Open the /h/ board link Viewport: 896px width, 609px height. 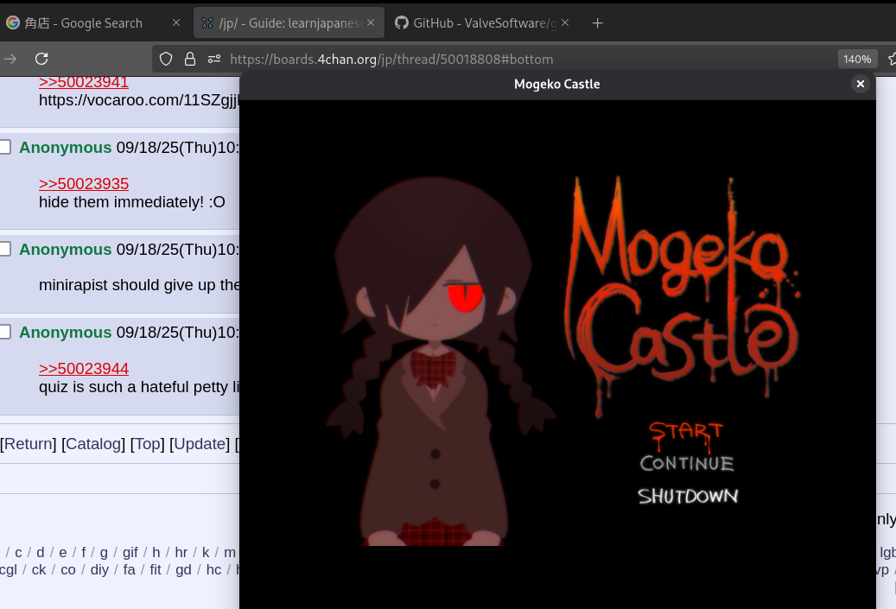156,553
